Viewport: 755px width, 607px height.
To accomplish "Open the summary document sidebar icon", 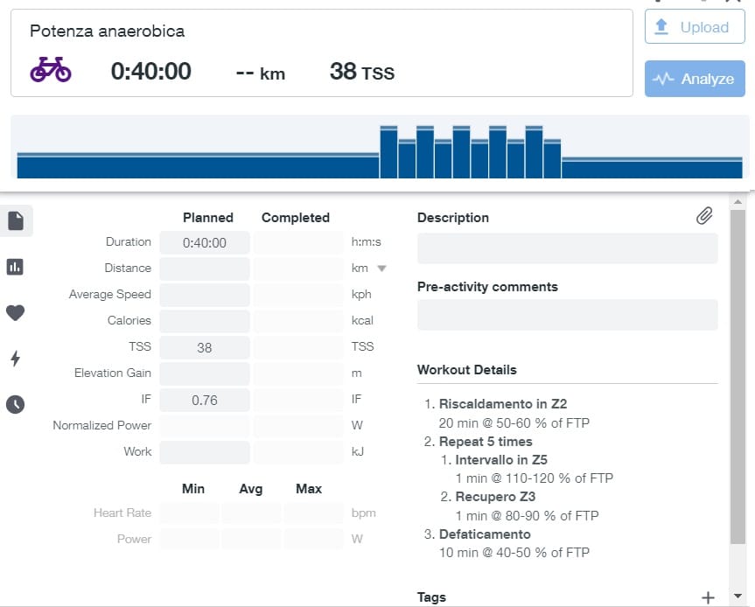I will pyautogui.click(x=16, y=221).
